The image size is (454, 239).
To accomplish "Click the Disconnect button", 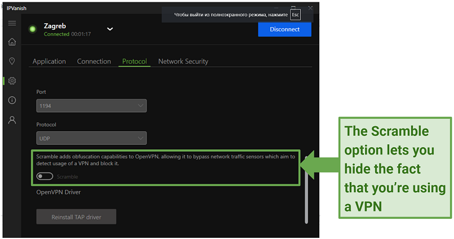I will (284, 29).
